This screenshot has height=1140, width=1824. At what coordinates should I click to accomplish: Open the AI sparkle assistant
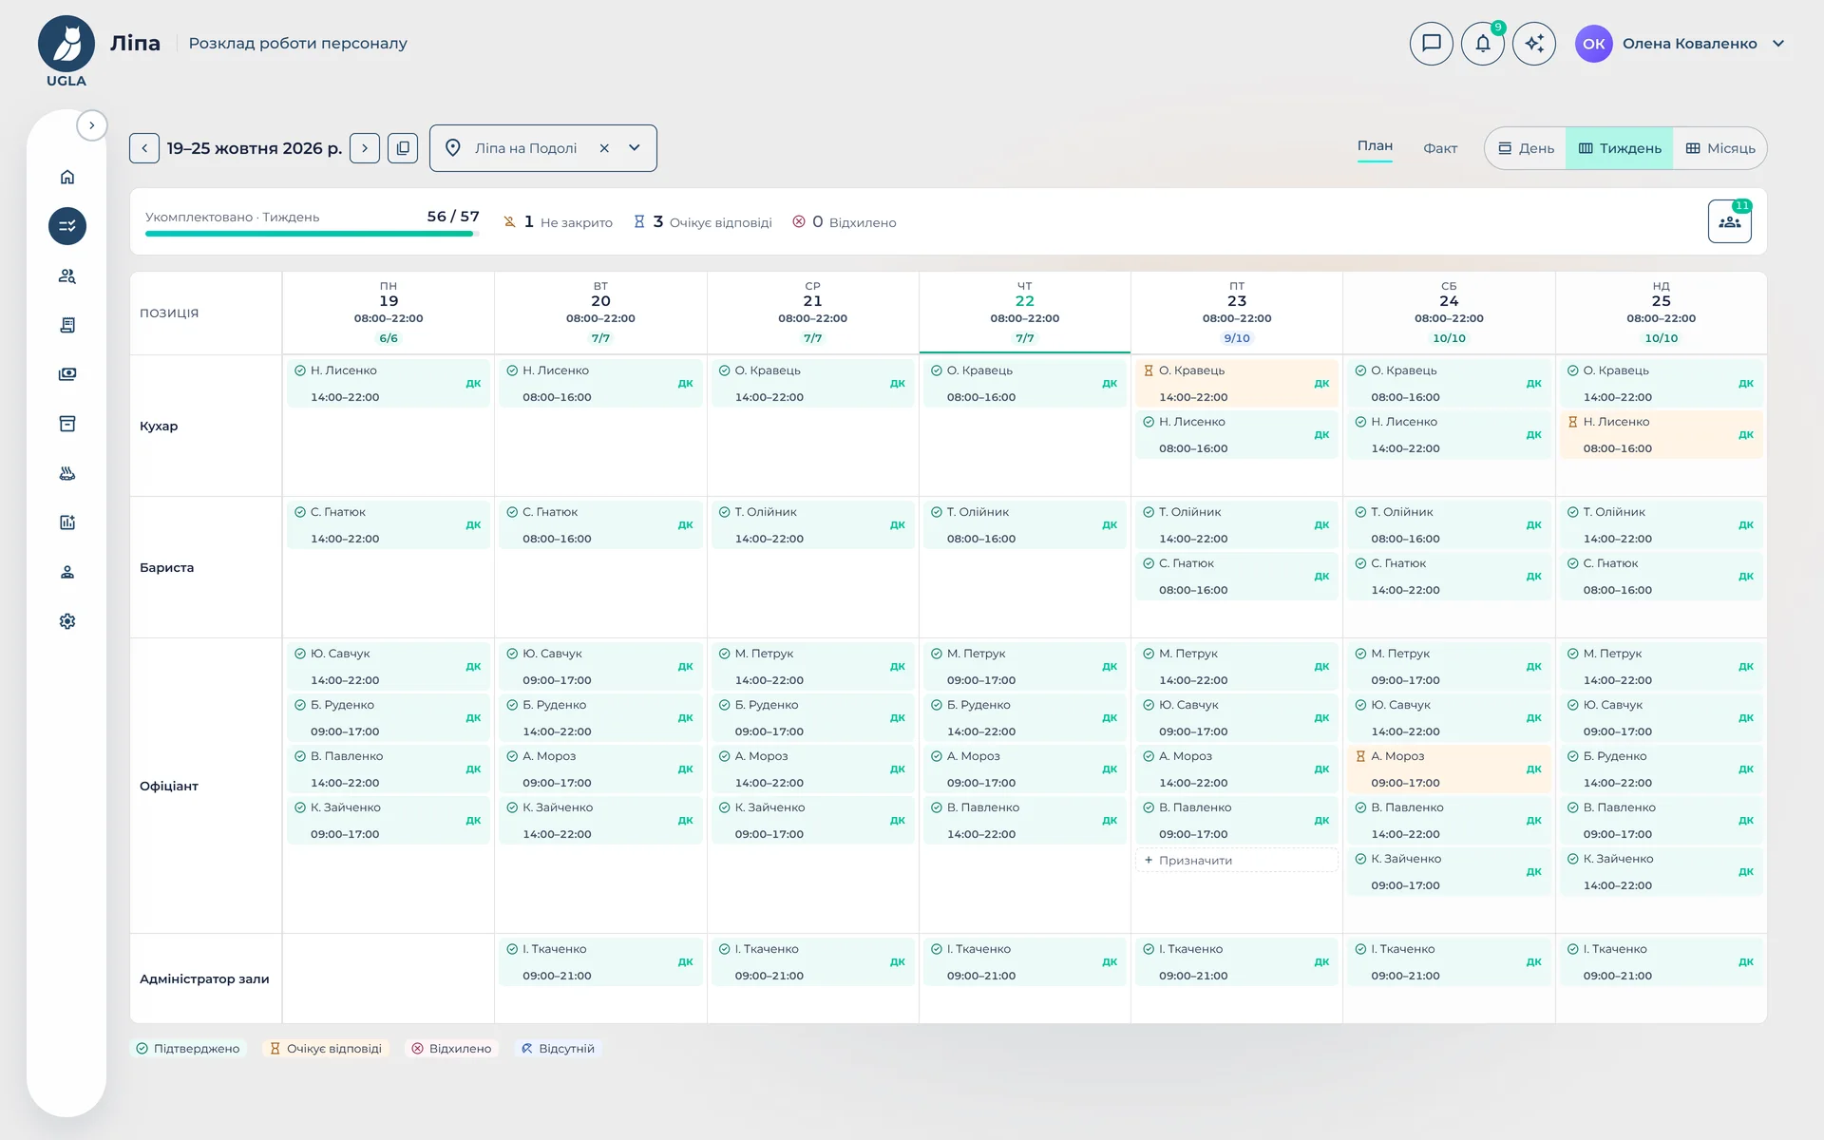(1534, 44)
